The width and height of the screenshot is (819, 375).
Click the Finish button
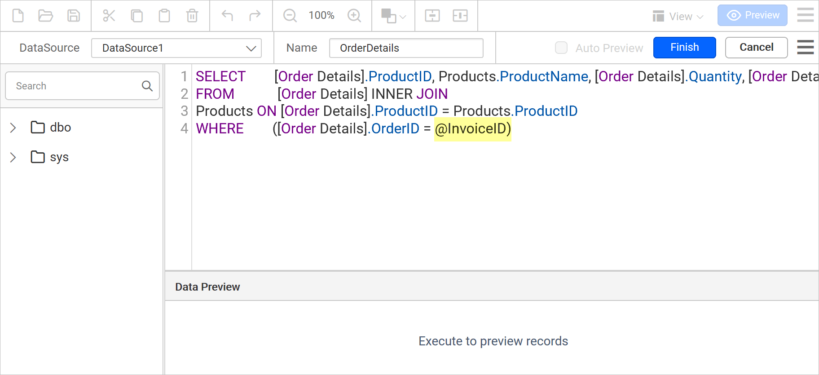tap(685, 48)
